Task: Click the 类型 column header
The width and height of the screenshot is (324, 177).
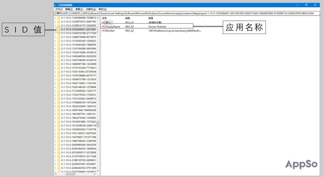Action: pos(127,18)
